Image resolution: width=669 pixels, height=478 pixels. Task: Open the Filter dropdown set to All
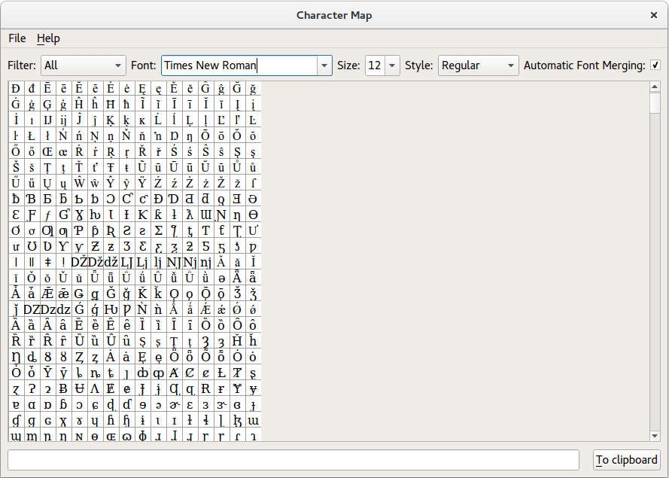83,65
